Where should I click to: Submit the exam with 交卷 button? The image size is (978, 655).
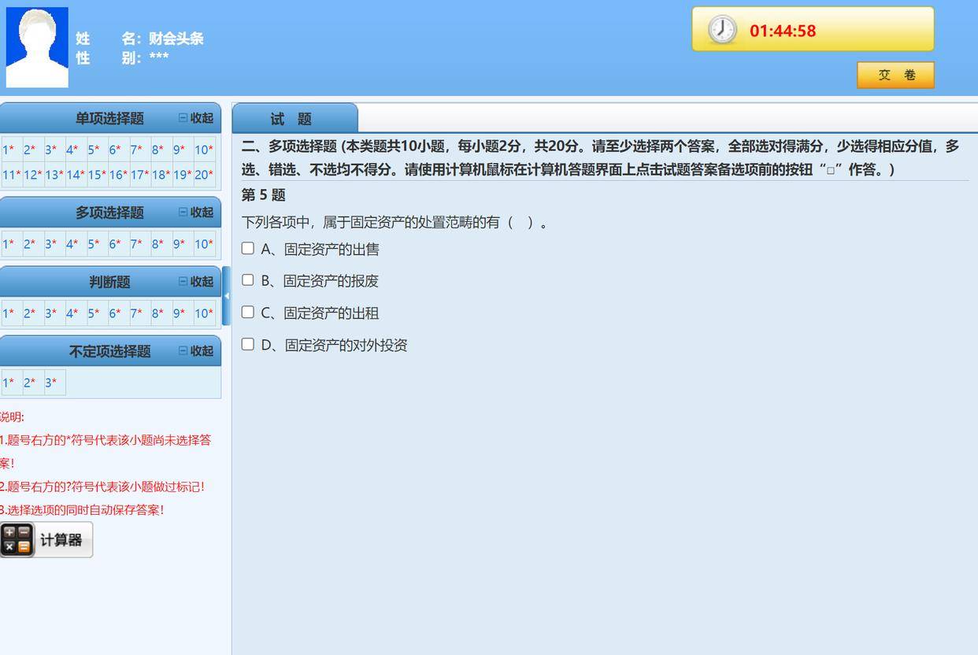click(x=895, y=76)
